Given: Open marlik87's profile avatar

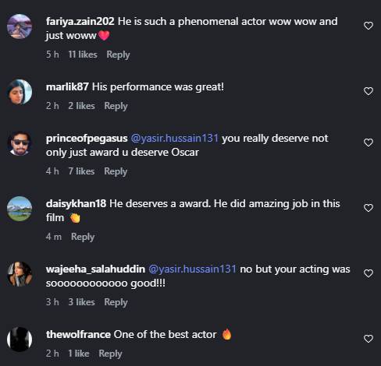Looking at the screenshot, I should pyautogui.click(x=20, y=92).
